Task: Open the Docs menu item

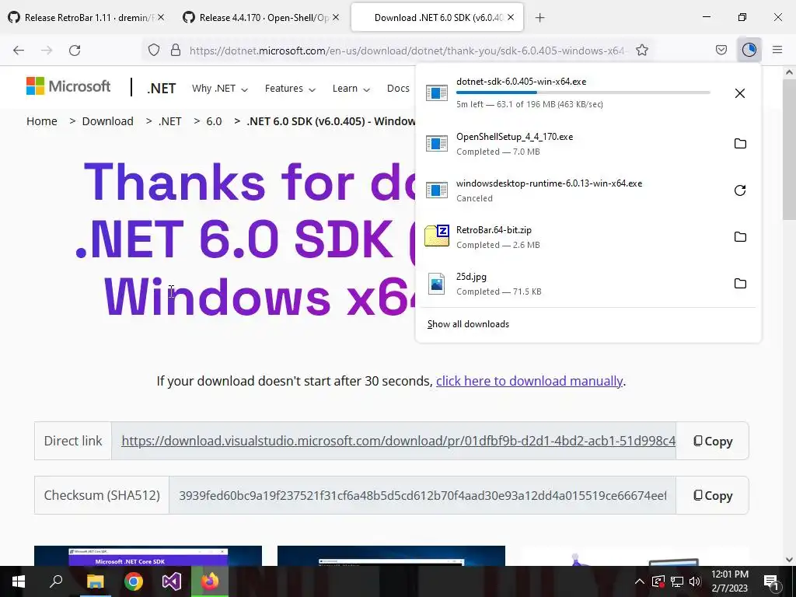Action: point(398,89)
